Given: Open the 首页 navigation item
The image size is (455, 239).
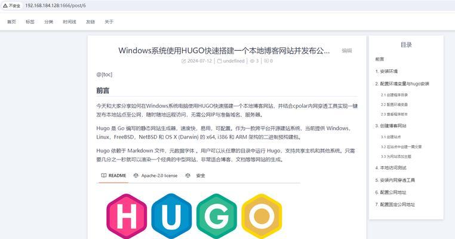Looking at the screenshot, I should tap(11, 22).
